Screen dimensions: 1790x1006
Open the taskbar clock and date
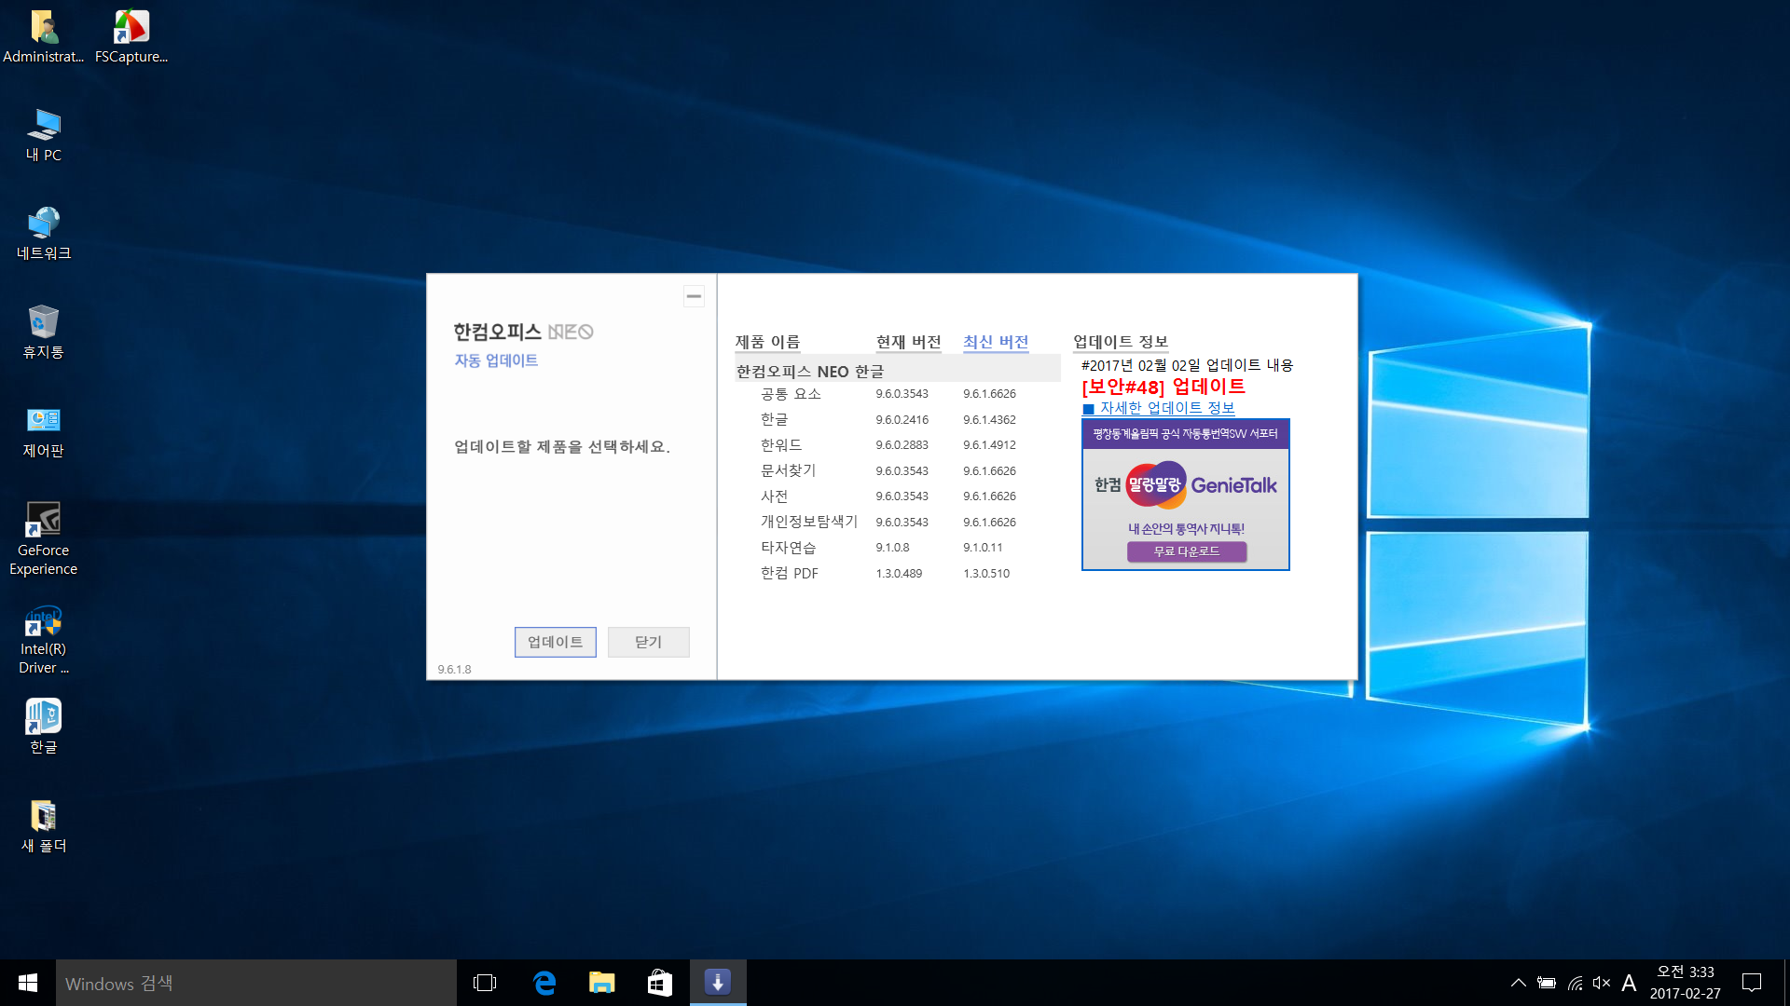1685,983
